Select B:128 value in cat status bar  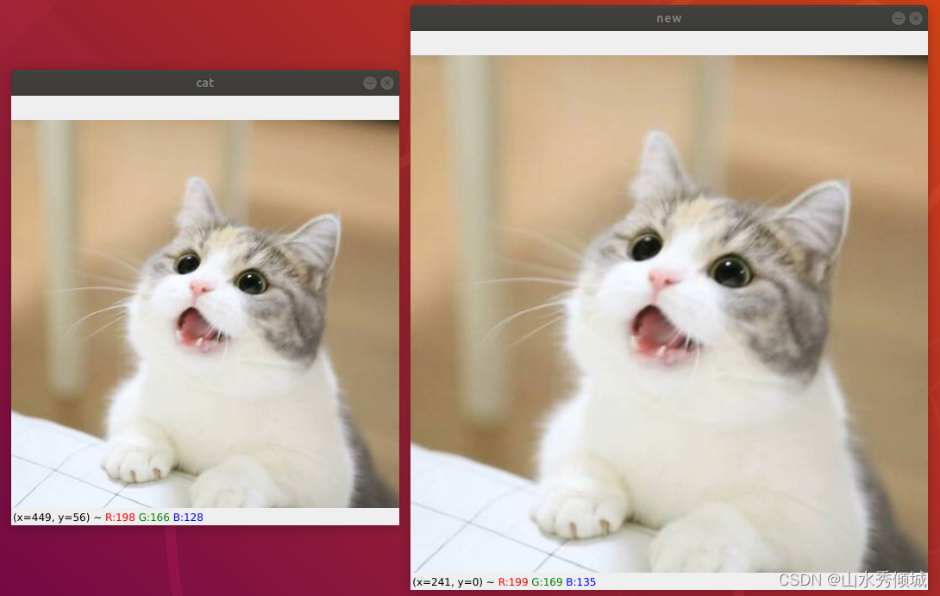tap(188, 517)
